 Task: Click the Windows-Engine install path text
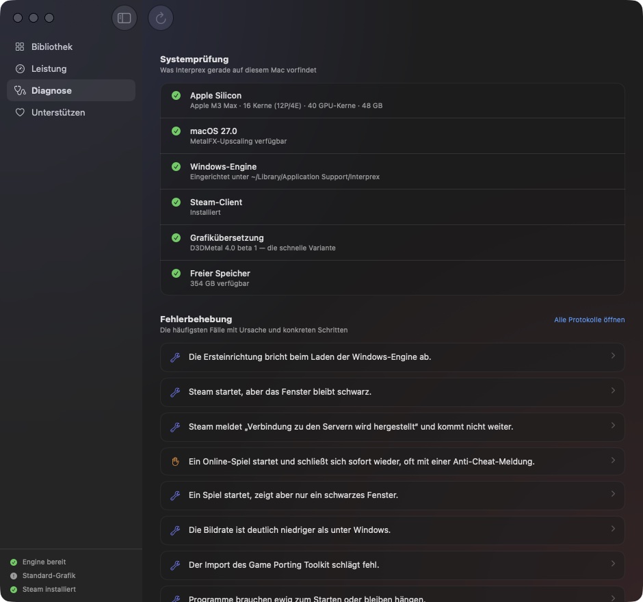[x=285, y=177]
